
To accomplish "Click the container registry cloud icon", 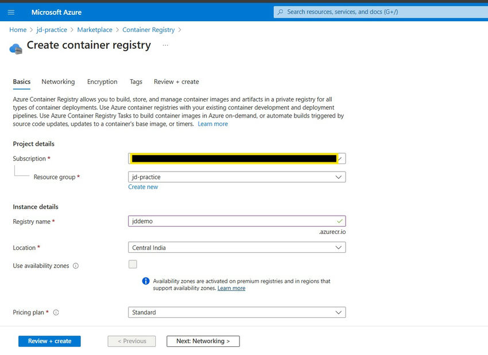I will pos(16,49).
